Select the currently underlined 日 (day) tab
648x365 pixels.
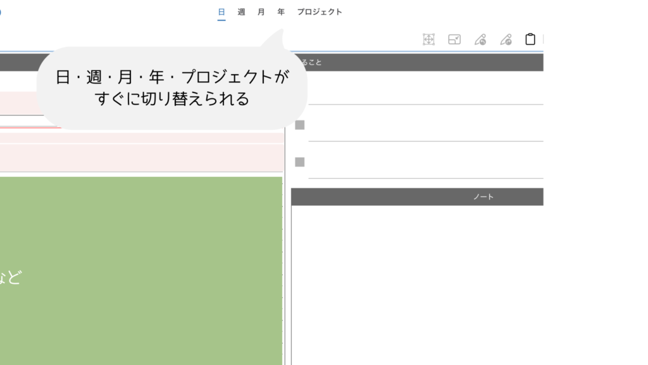(x=221, y=11)
